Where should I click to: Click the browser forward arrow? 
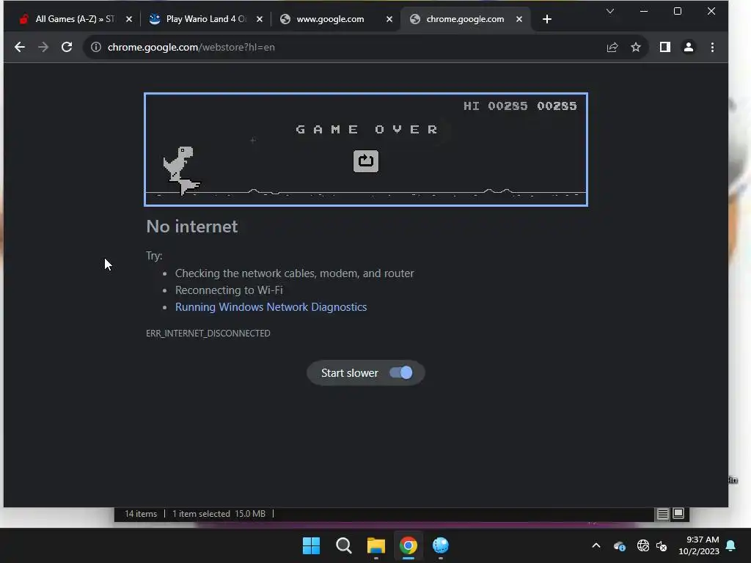click(43, 47)
